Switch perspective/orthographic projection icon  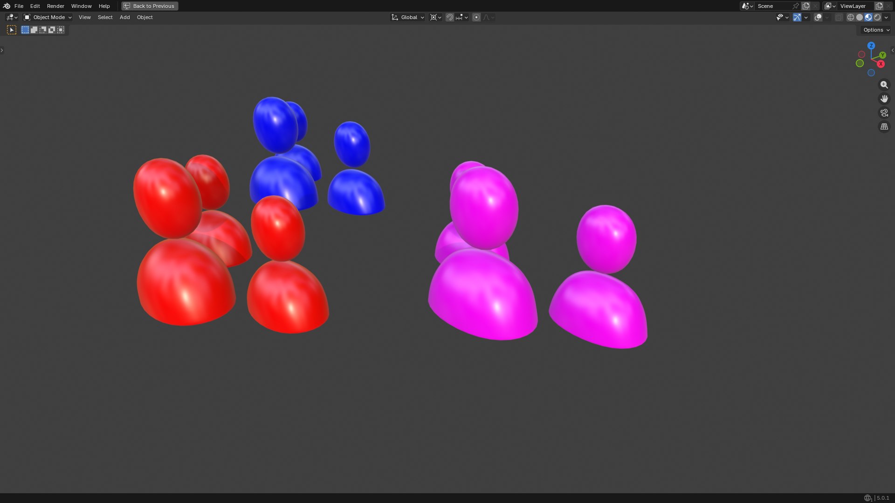tap(884, 127)
